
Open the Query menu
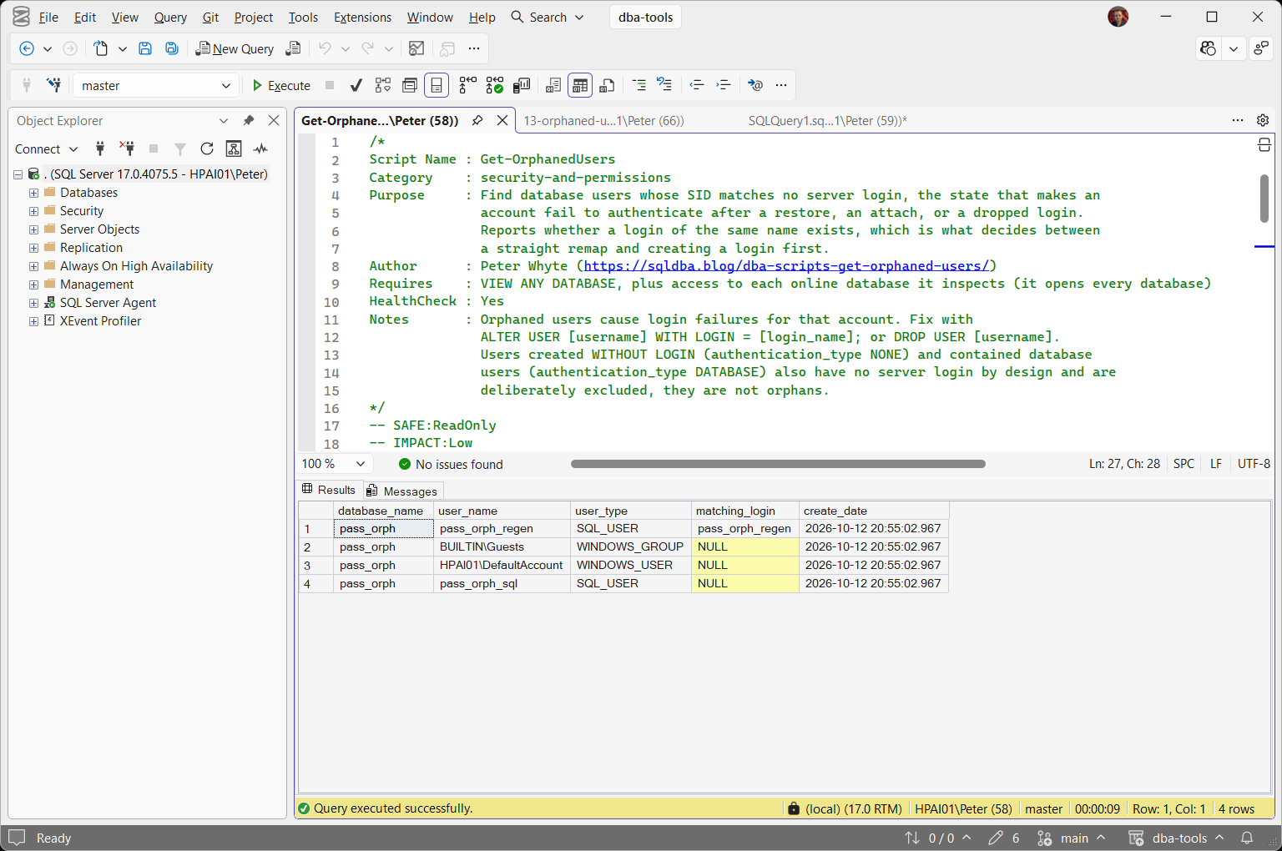(170, 17)
